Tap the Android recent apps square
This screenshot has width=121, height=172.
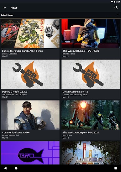pos(115,168)
